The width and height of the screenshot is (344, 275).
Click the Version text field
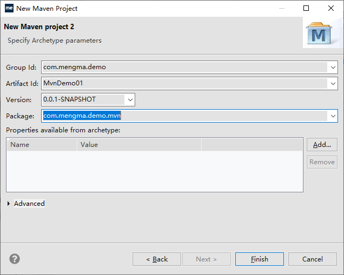pos(81,100)
